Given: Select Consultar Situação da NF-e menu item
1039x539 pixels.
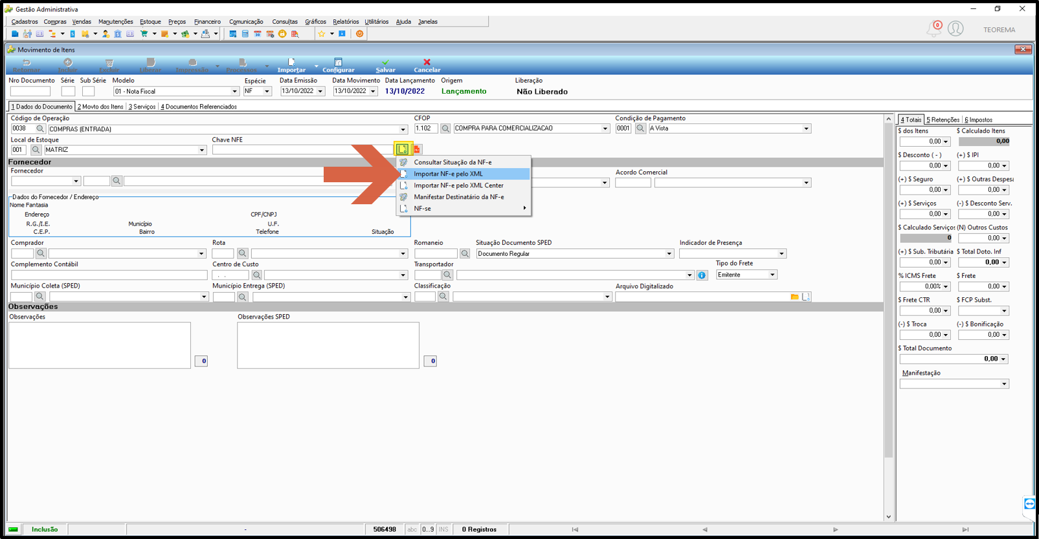Looking at the screenshot, I should (464, 162).
